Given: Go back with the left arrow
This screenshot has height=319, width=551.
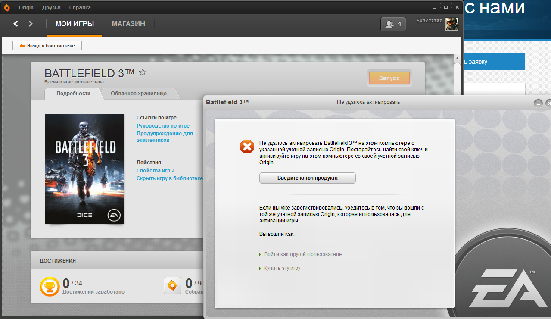Looking at the screenshot, I should pos(16,24).
